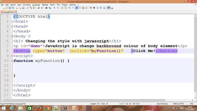Screen dimensions: 197x111
Task: Open Google Chrome from the taskbar
Action: (47, 108)
